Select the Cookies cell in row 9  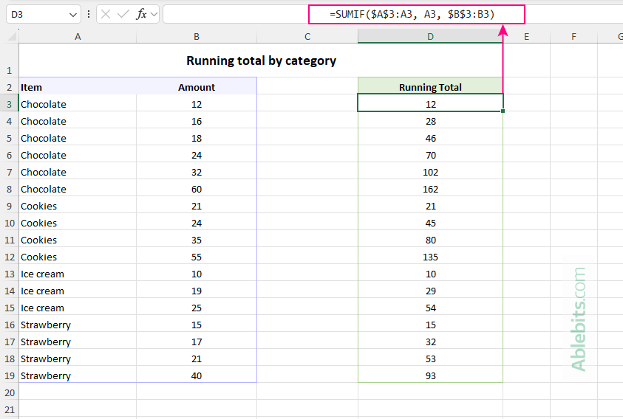coord(78,207)
